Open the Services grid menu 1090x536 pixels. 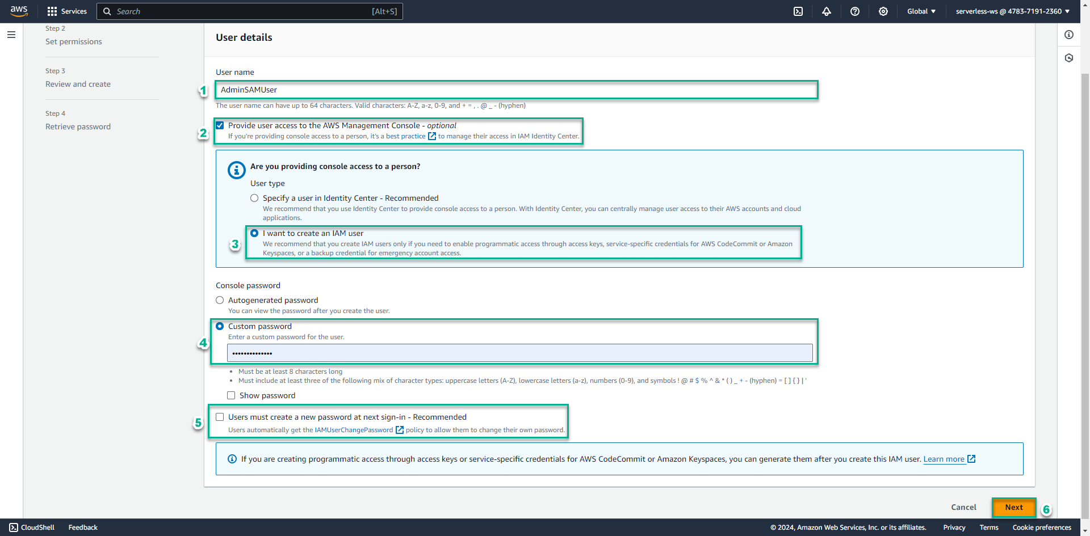coord(52,11)
